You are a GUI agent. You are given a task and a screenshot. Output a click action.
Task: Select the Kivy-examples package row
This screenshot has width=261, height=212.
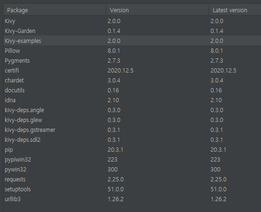coord(132,41)
